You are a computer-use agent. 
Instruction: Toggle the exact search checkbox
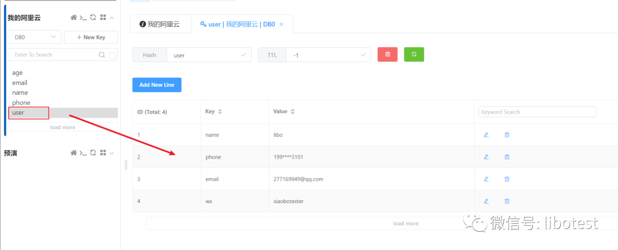coord(112,55)
